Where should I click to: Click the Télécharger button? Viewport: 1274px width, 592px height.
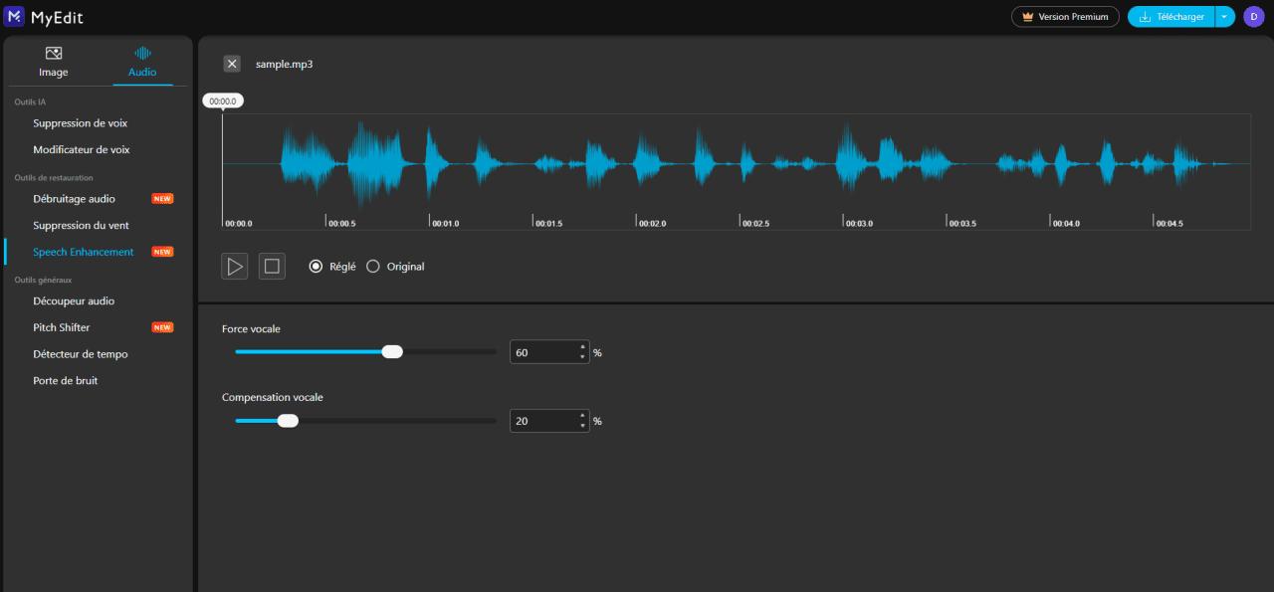1170,16
